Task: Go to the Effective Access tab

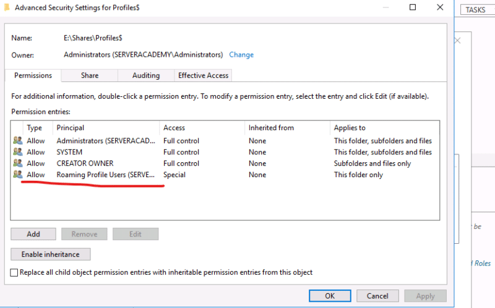Action: [203, 75]
